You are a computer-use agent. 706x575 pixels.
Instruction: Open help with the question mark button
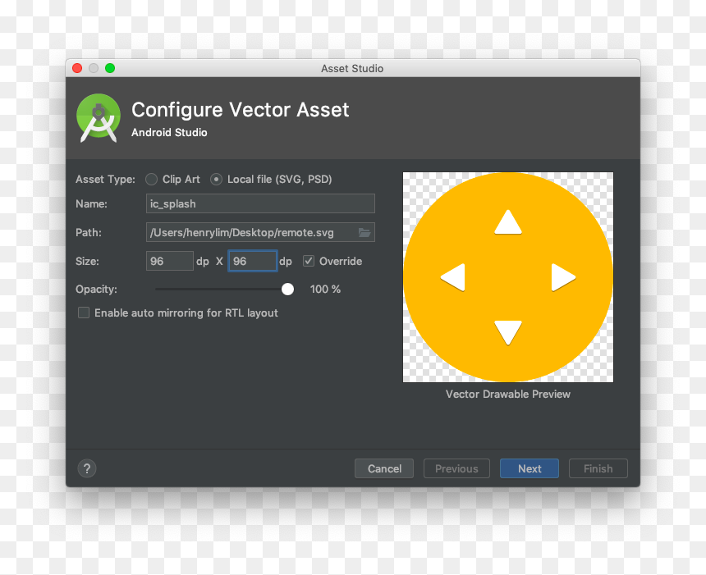pos(87,468)
